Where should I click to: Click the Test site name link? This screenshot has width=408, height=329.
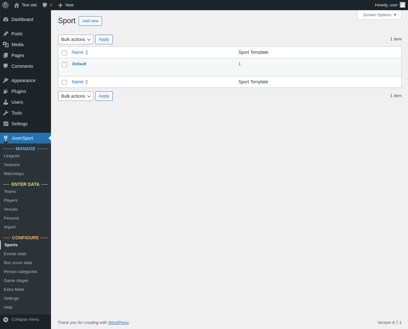point(29,5)
